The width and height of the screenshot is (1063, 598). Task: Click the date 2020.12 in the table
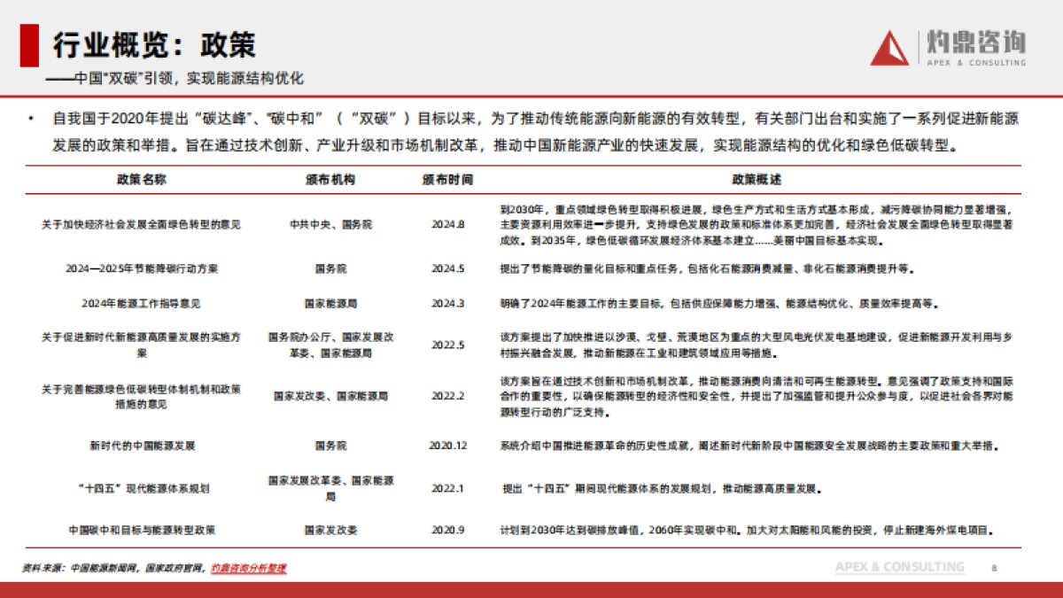coord(446,446)
